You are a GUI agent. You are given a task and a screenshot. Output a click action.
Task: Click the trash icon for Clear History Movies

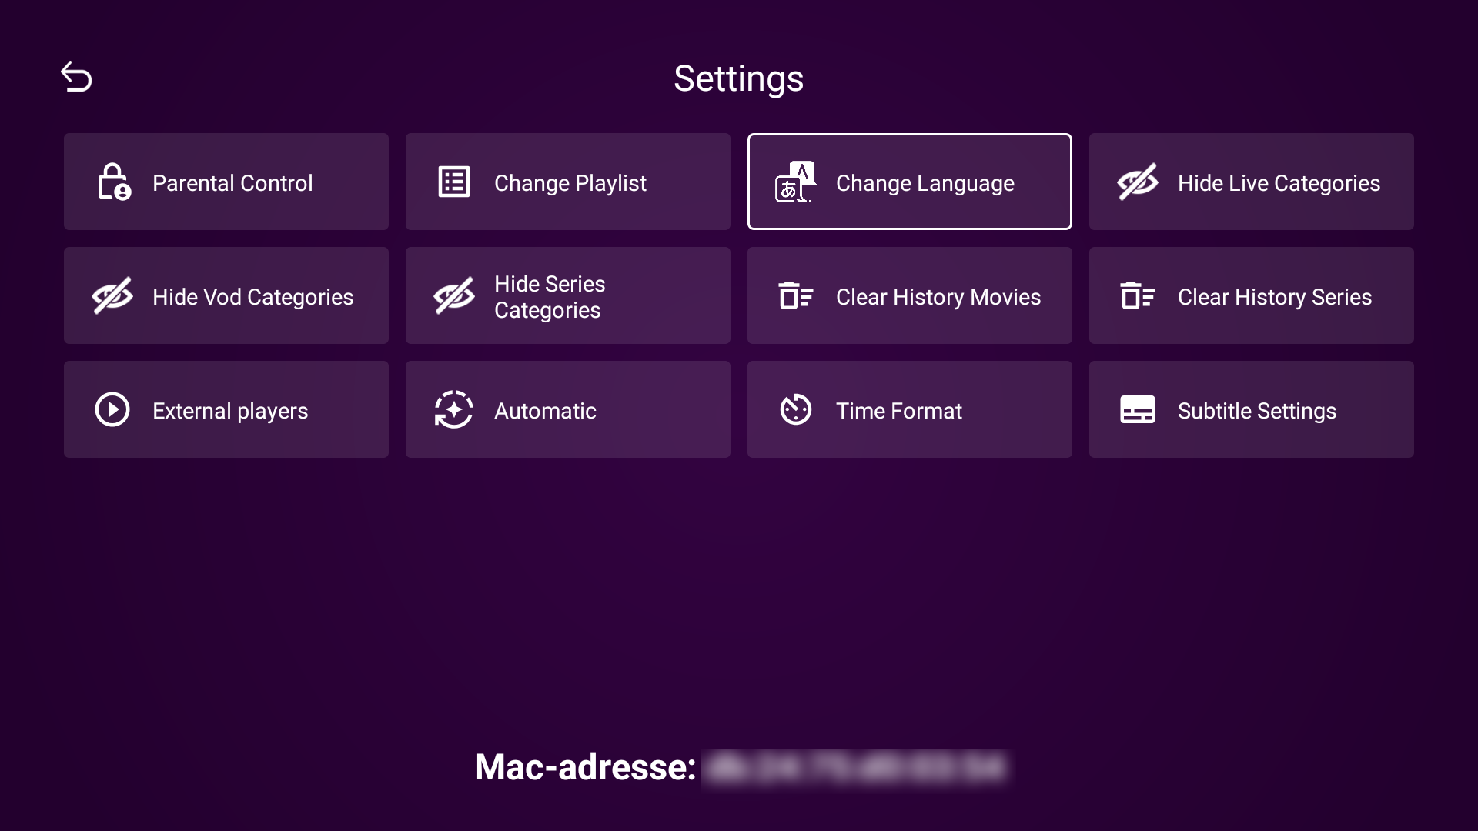point(795,296)
